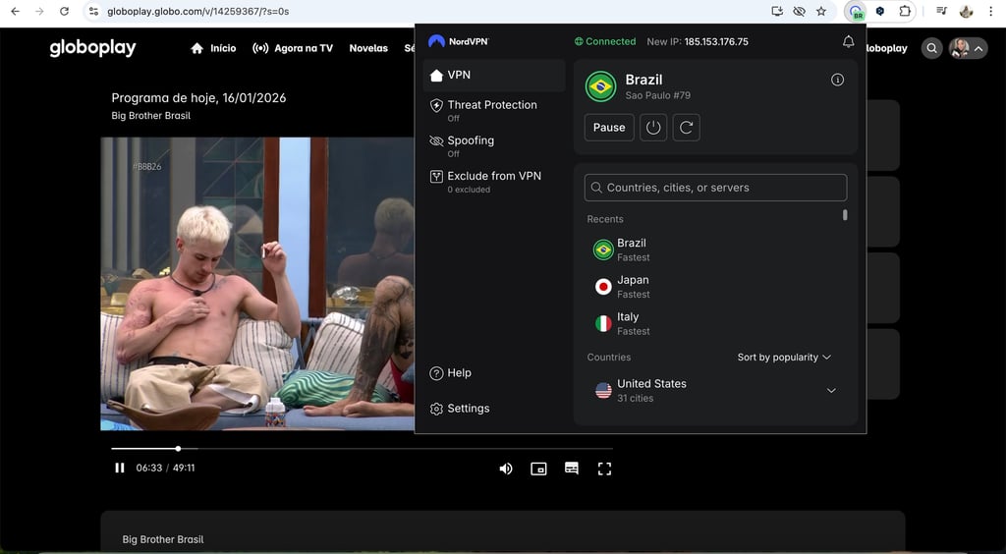The height and width of the screenshot is (554, 1006).
Task: Click the globoplay logo
Action: point(93,48)
